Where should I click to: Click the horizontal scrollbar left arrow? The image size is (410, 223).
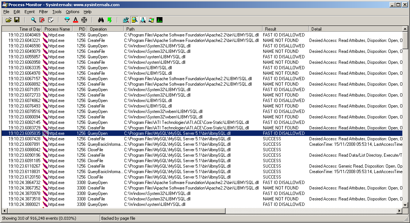[4, 211]
